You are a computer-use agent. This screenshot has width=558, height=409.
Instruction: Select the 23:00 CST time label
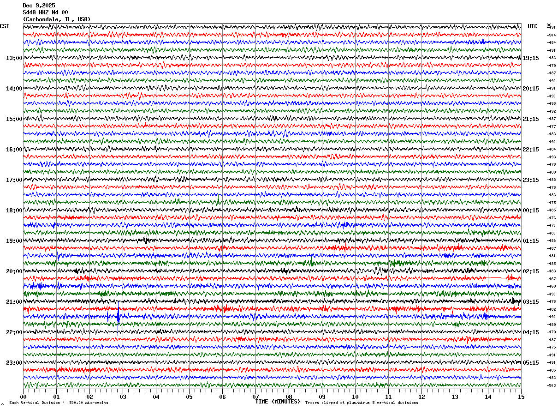click(x=14, y=363)
